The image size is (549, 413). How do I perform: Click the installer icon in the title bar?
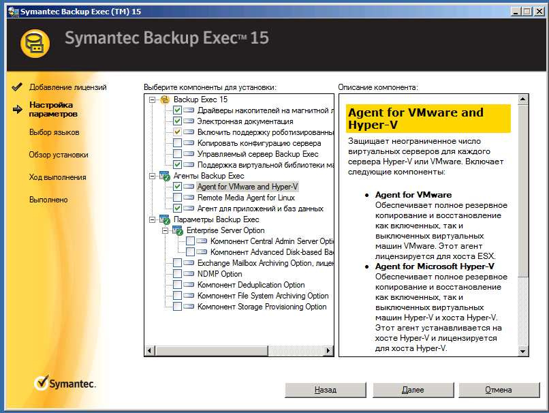pos(14,12)
